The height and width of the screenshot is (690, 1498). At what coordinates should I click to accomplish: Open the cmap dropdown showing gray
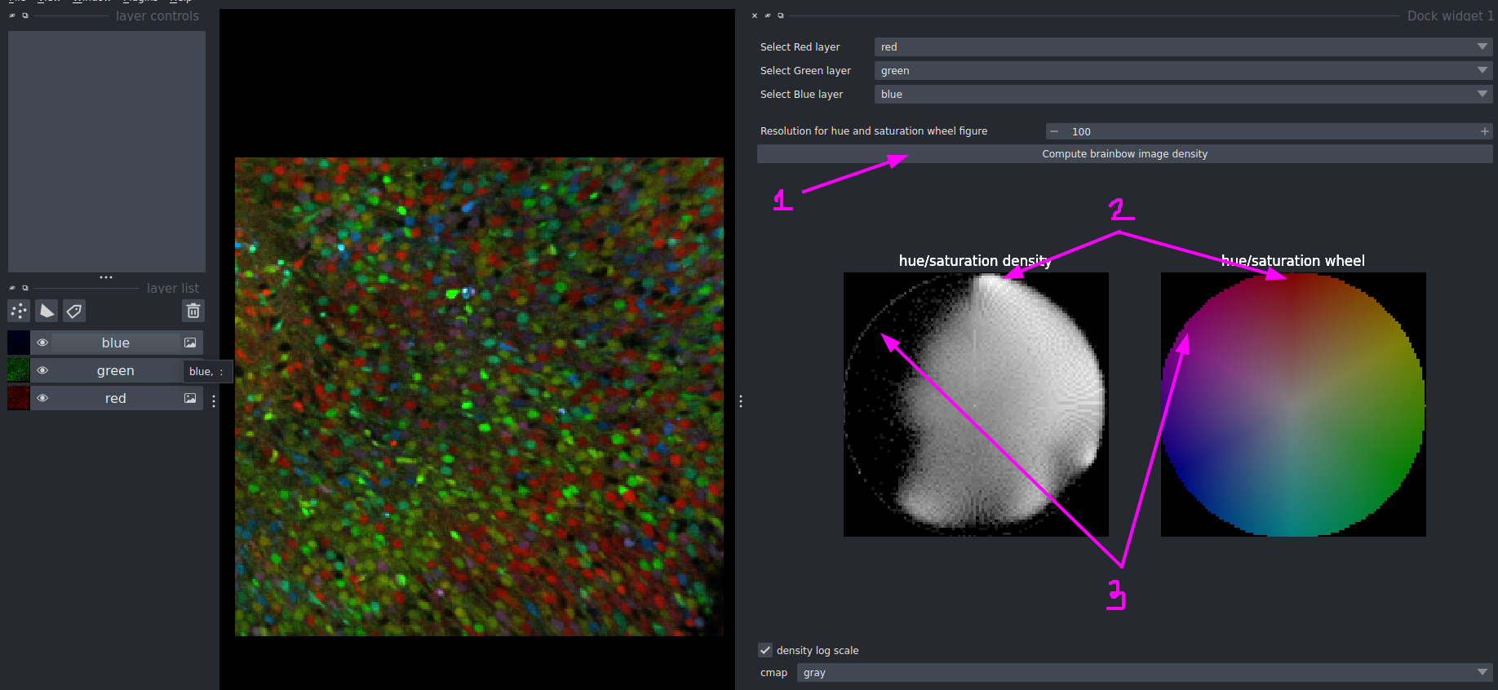tap(1145, 673)
